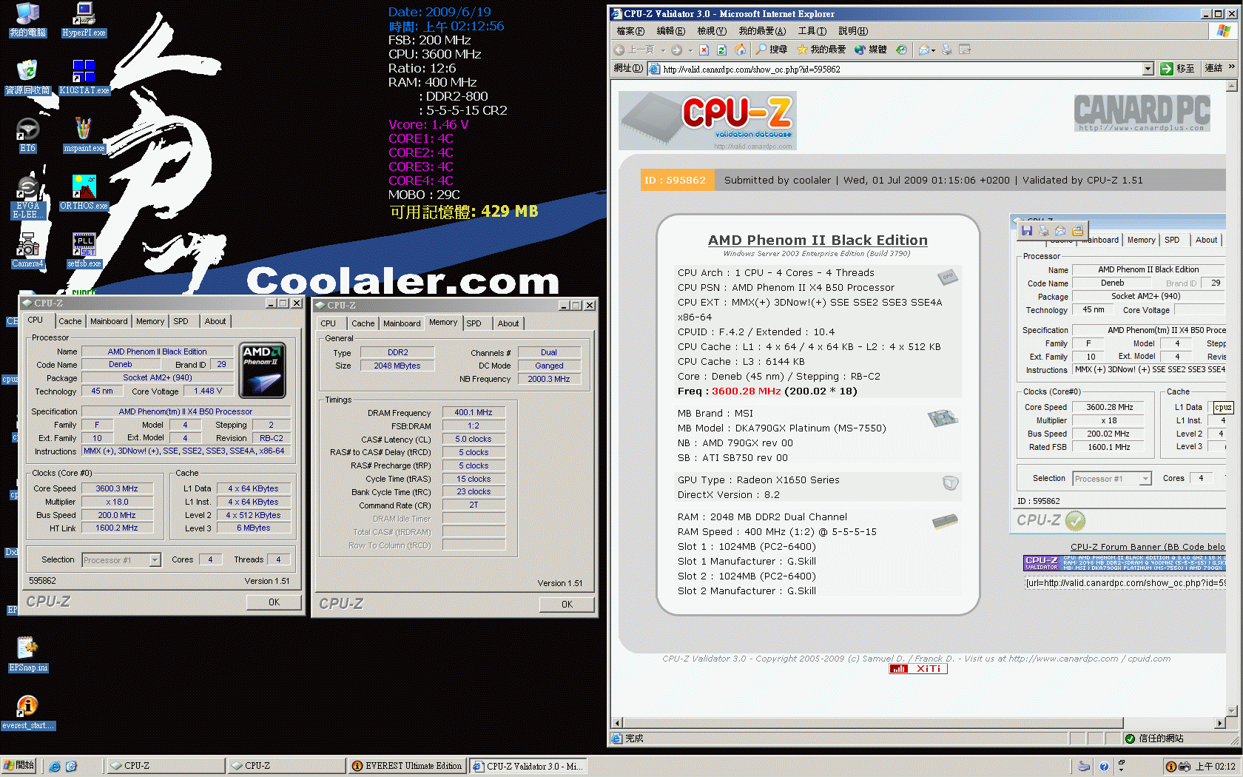The width and height of the screenshot is (1243, 777).
Task: Click the XiTi counter badge
Action: [918, 669]
